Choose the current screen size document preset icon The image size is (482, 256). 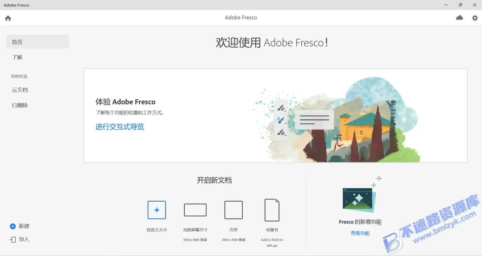(x=195, y=210)
